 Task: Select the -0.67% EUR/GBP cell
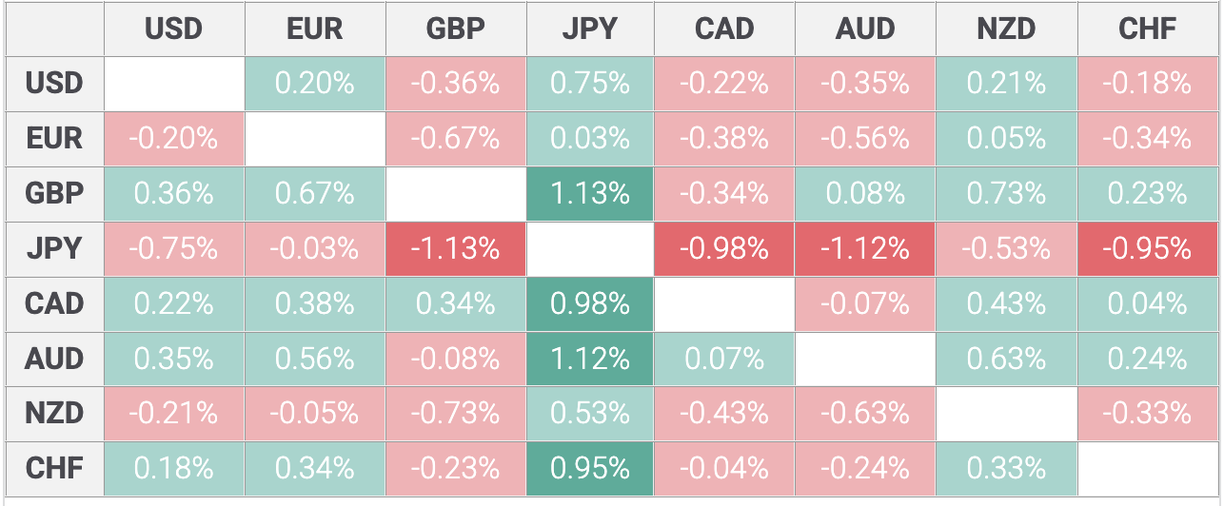455,139
